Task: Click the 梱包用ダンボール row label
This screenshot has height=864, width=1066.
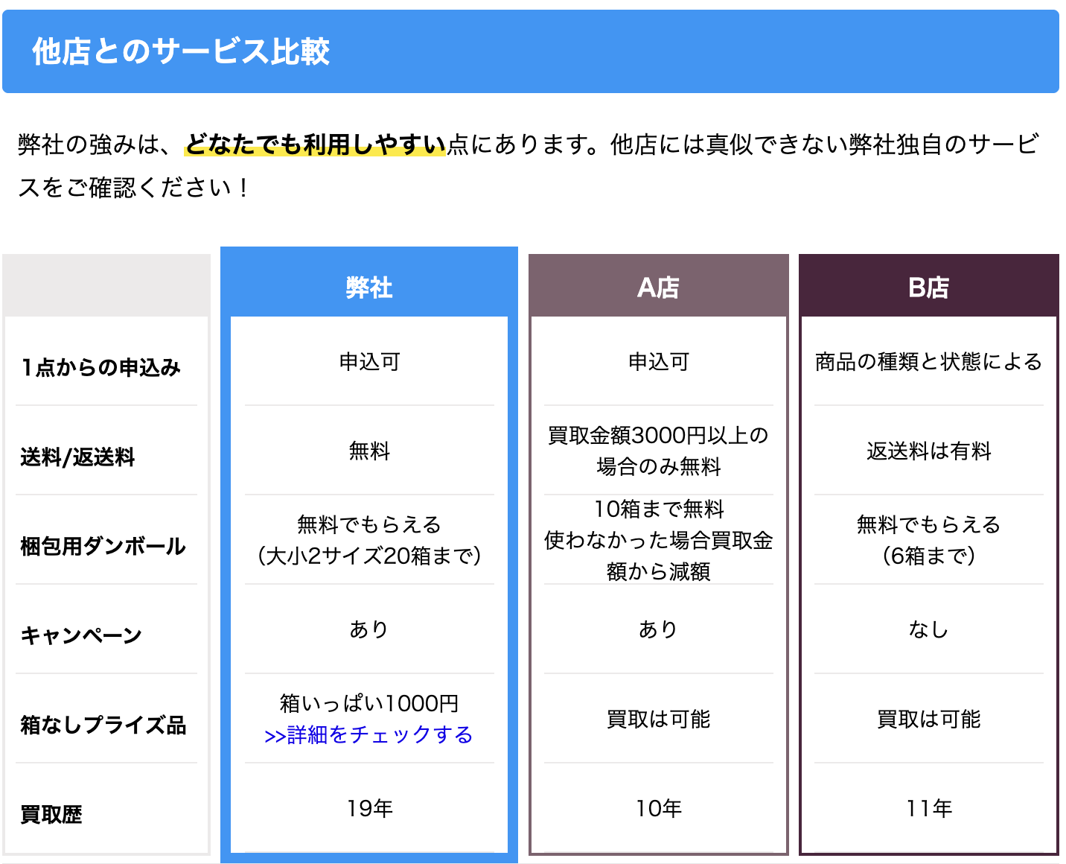Action: [x=103, y=546]
